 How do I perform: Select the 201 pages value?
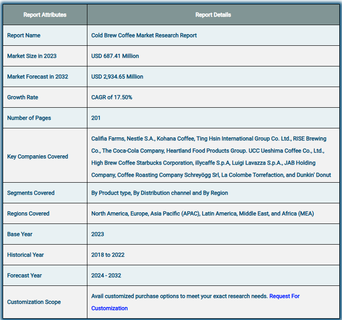[x=96, y=118]
